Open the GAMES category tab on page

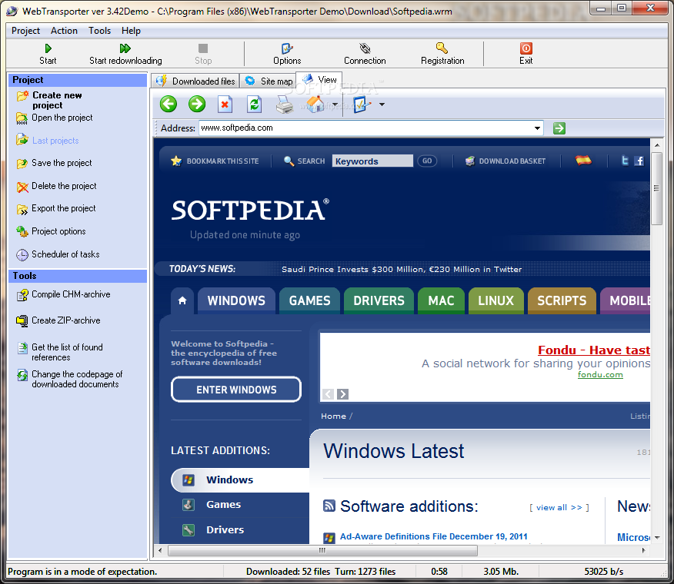click(x=309, y=300)
